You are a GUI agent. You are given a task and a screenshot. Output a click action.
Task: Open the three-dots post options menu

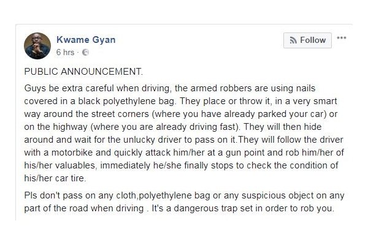(342, 38)
